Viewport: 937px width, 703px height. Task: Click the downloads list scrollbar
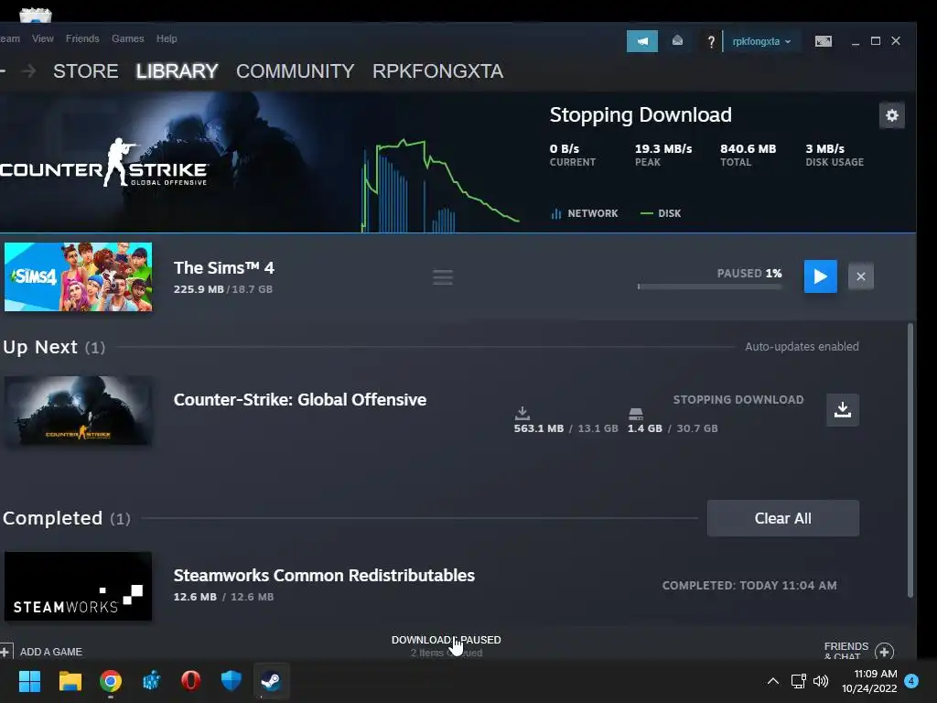(910, 460)
